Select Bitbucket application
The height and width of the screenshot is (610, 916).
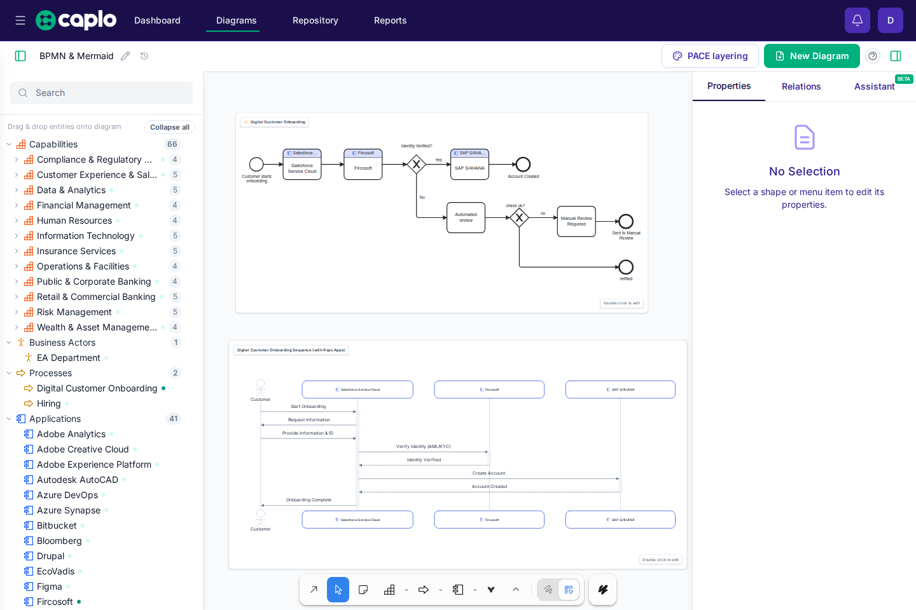(x=57, y=525)
